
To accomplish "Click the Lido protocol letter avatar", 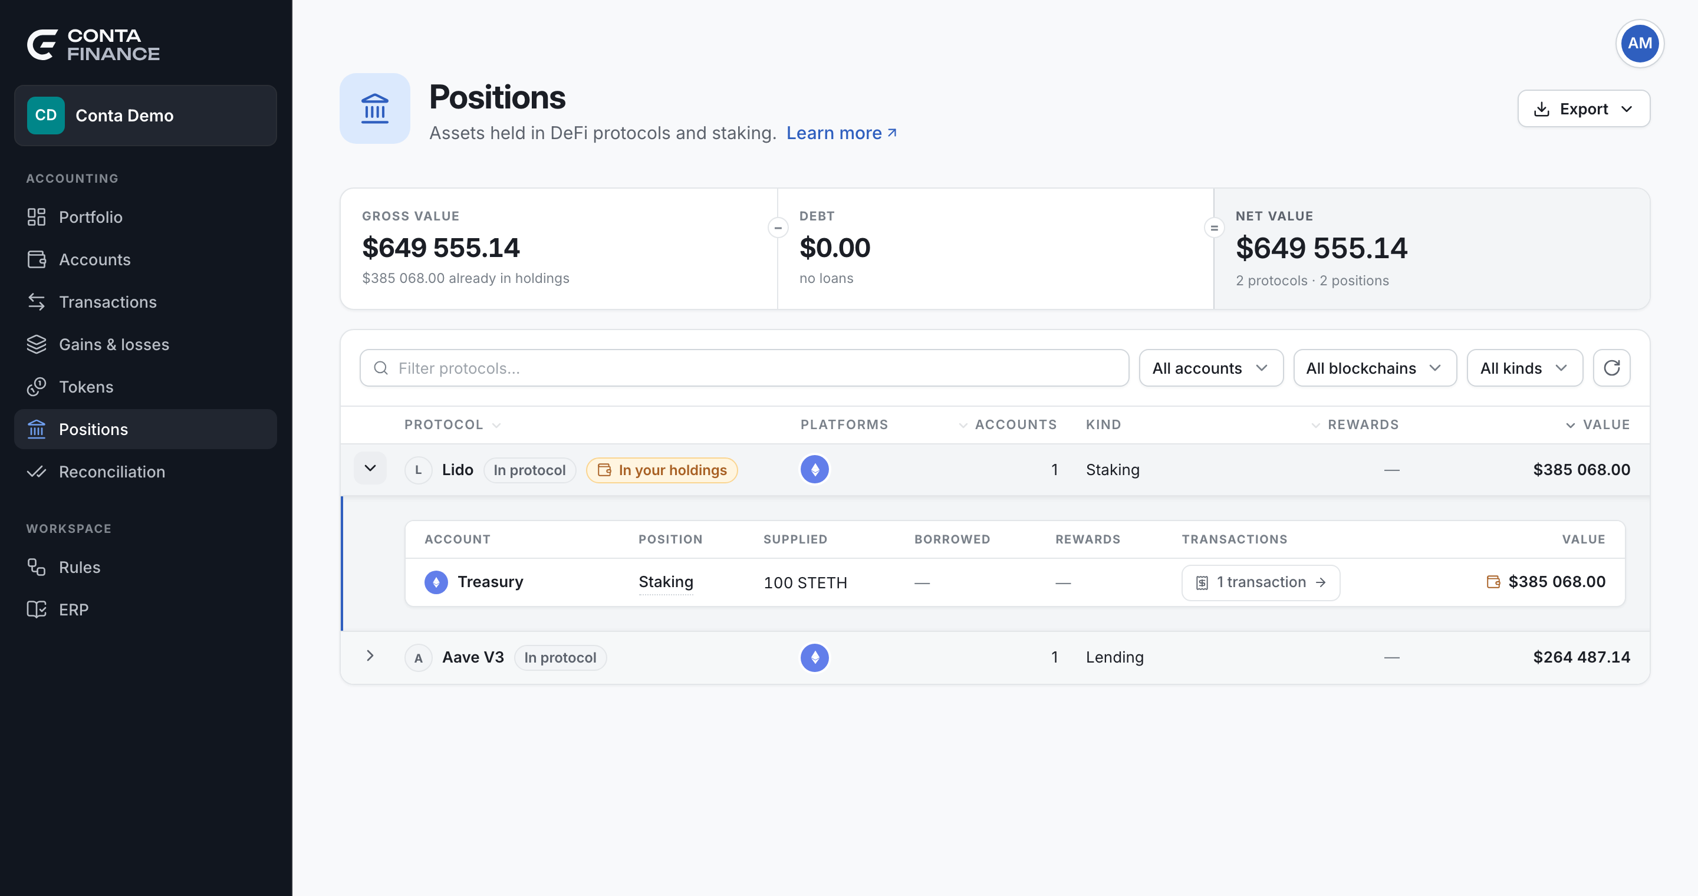I will (x=418, y=470).
